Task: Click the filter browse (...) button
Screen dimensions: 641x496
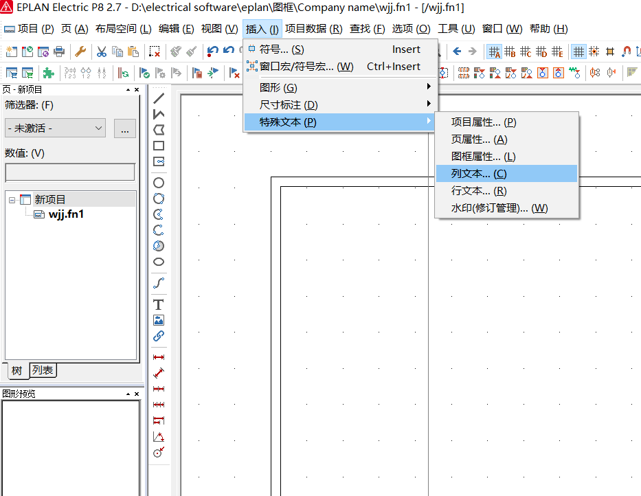Action: (124, 128)
